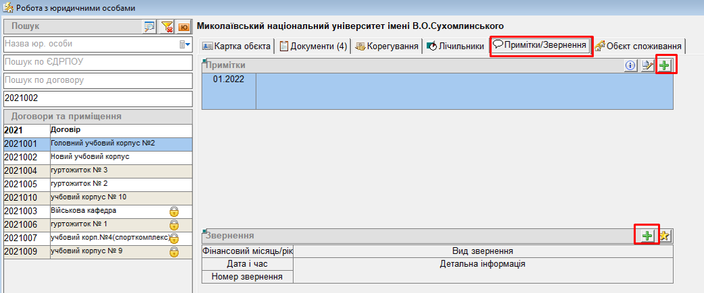Select the 01.2022 note row

pyautogui.click(x=228, y=79)
